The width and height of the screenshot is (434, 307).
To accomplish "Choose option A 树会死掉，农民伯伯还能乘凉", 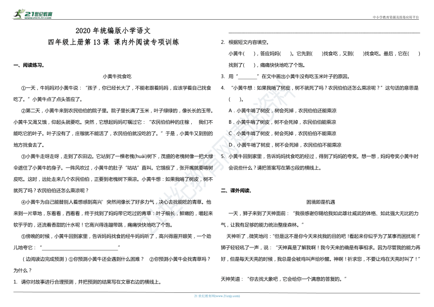I will click(x=283, y=111).
